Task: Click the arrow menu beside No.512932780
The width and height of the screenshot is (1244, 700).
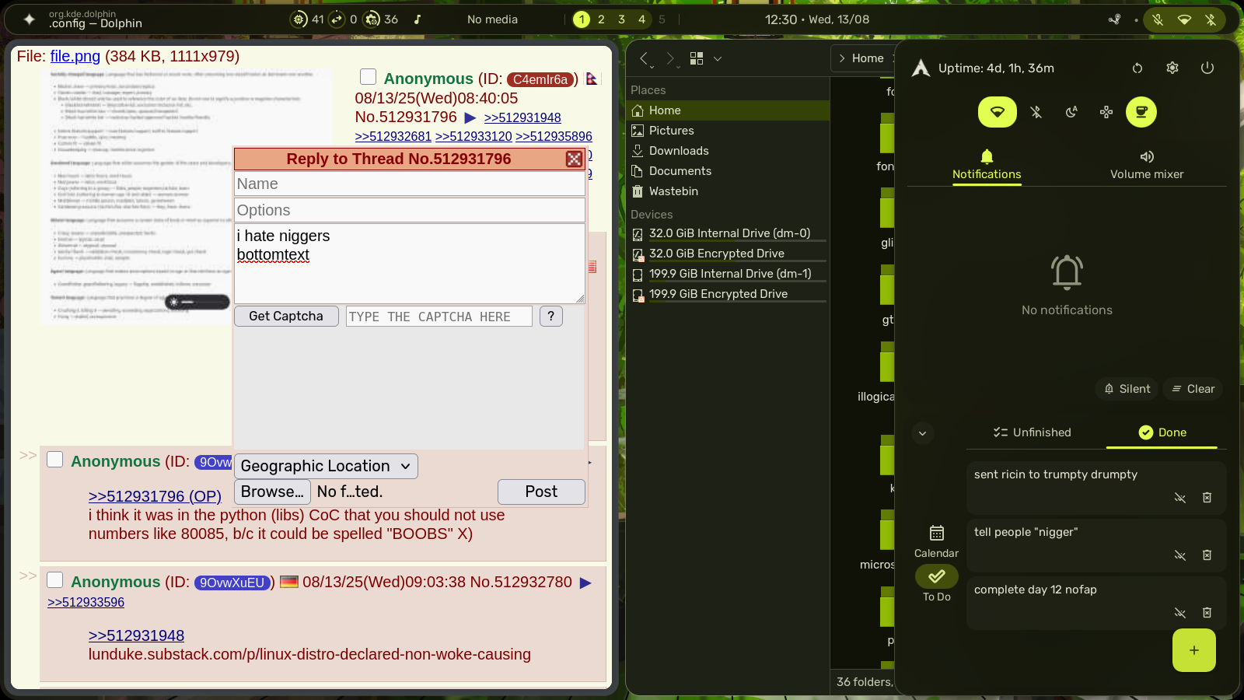Action: coord(585,583)
